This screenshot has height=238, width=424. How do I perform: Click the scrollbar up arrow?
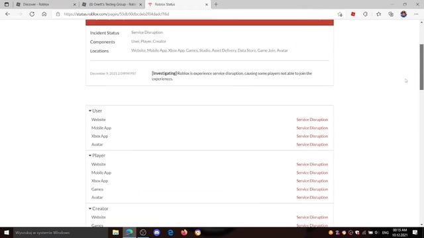[421, 22]
